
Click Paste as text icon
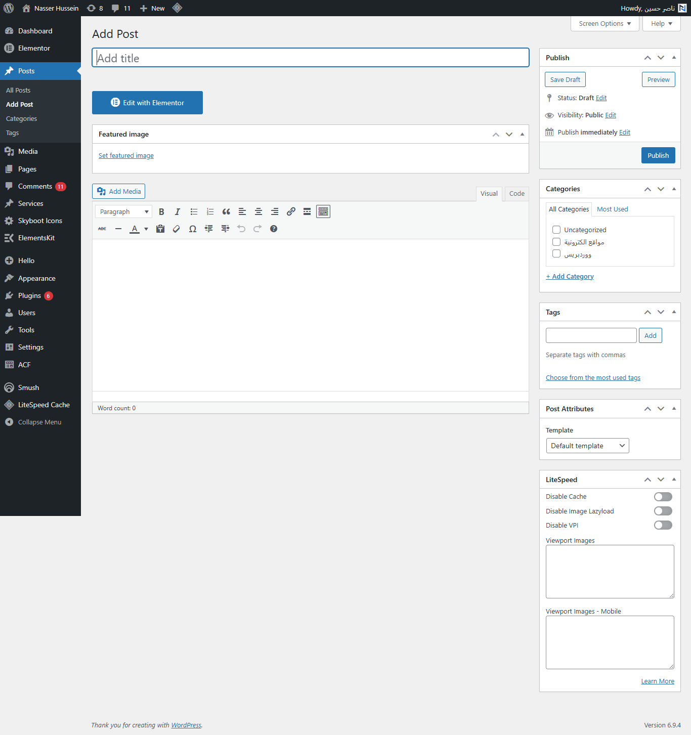pos(160,229)
